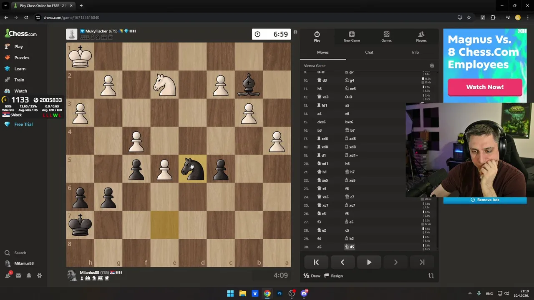Open the Train section
Image resolution: width=534 pixels, height=300 pixels.
[x=14, y=80]
